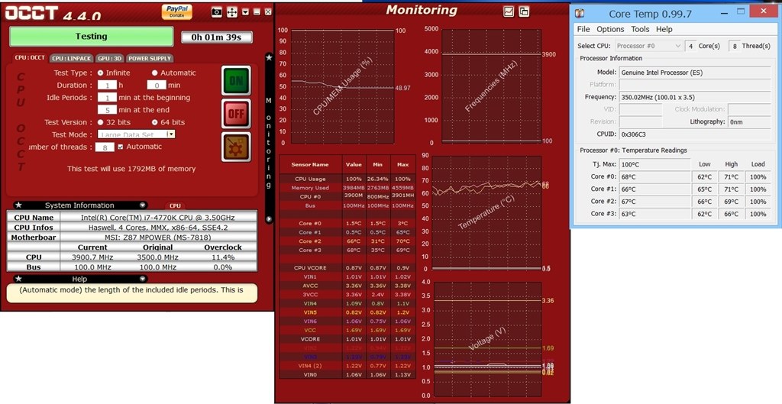The width and height of the screenshot is (782, 404).
Task: Click the Frequency value in Core Temp
Action: [x=695, y=97]
